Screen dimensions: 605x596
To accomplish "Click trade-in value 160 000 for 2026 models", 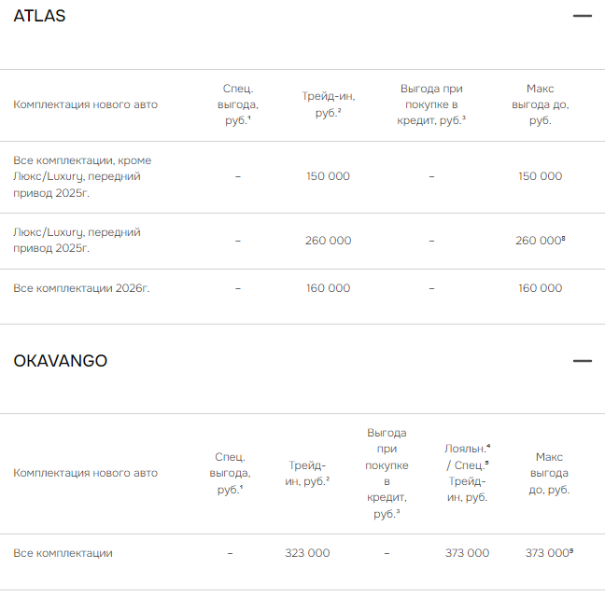I will coord(328,288).
